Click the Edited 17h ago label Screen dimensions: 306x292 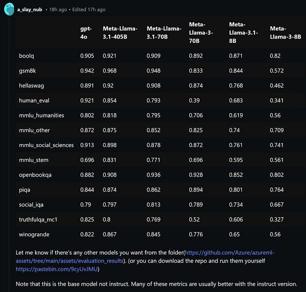(89, 10)
